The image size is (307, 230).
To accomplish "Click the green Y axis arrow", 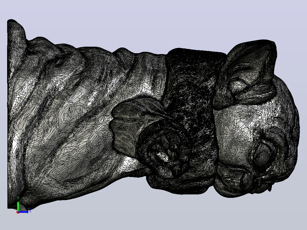I will [18, 206].
